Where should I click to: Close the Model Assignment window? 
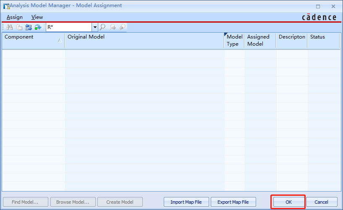pos(333,7)
